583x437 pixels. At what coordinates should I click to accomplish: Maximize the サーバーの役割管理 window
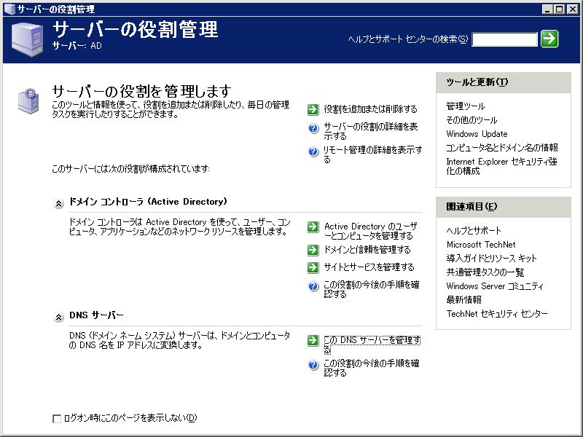coord(559,9)
